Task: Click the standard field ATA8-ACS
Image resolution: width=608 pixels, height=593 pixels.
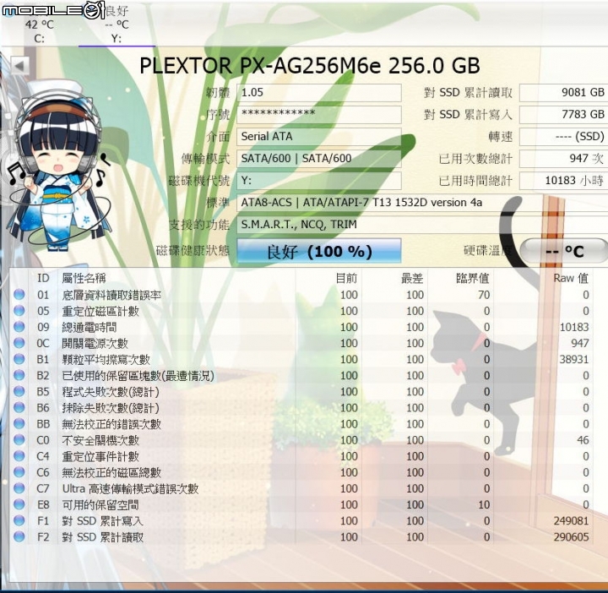Action: click(x=422, y=203)
